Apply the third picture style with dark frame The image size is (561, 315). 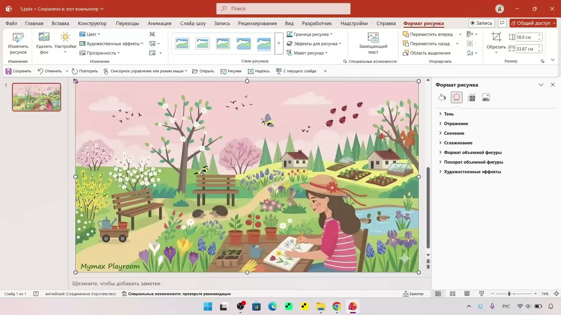(x=223, y=43)
